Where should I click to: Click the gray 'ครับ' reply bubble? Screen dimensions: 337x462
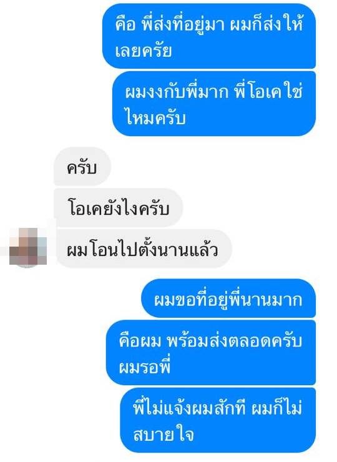coord(82,167)
